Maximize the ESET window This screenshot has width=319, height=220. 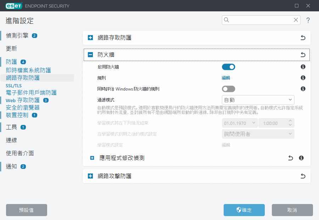pyautogui.click(x=297, y=6)
